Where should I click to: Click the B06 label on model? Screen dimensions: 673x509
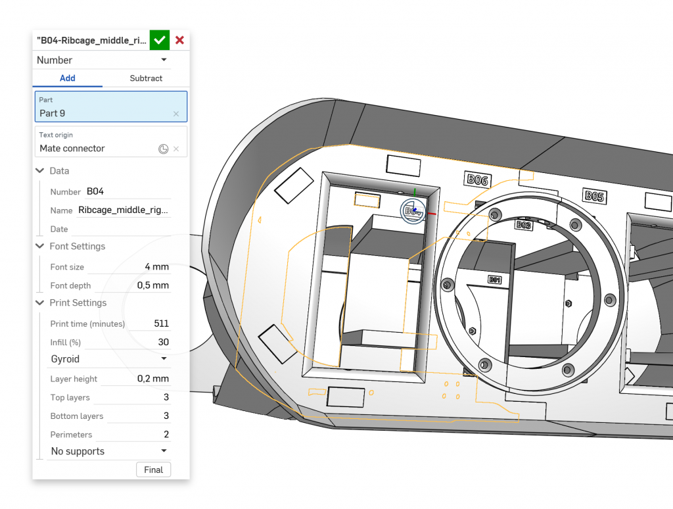pos(477,180)
